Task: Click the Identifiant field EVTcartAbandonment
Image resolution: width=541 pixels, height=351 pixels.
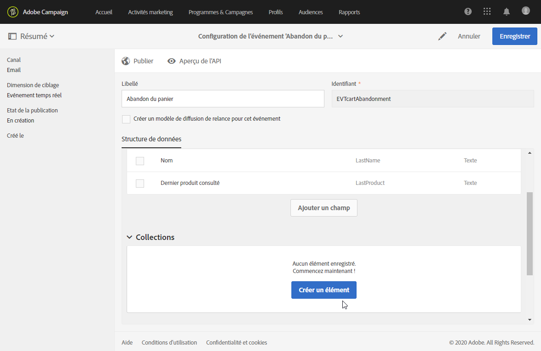Action: (433, 99)
